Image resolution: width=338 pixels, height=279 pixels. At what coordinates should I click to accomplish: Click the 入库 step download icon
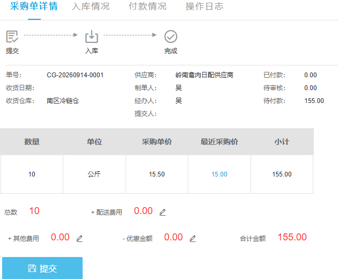click(x=92, y=36)
